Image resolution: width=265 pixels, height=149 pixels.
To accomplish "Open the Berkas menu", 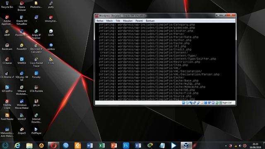I will (100, 21).
